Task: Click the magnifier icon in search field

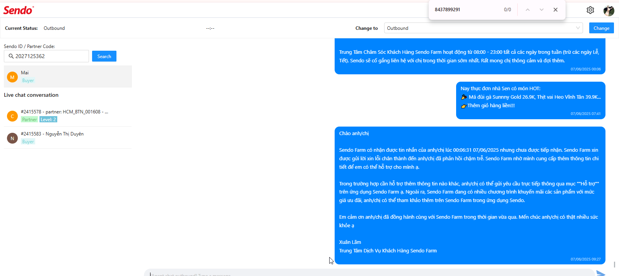Action: [x=11, y=56]
